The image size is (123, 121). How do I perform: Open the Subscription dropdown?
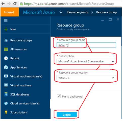[86, 61]
